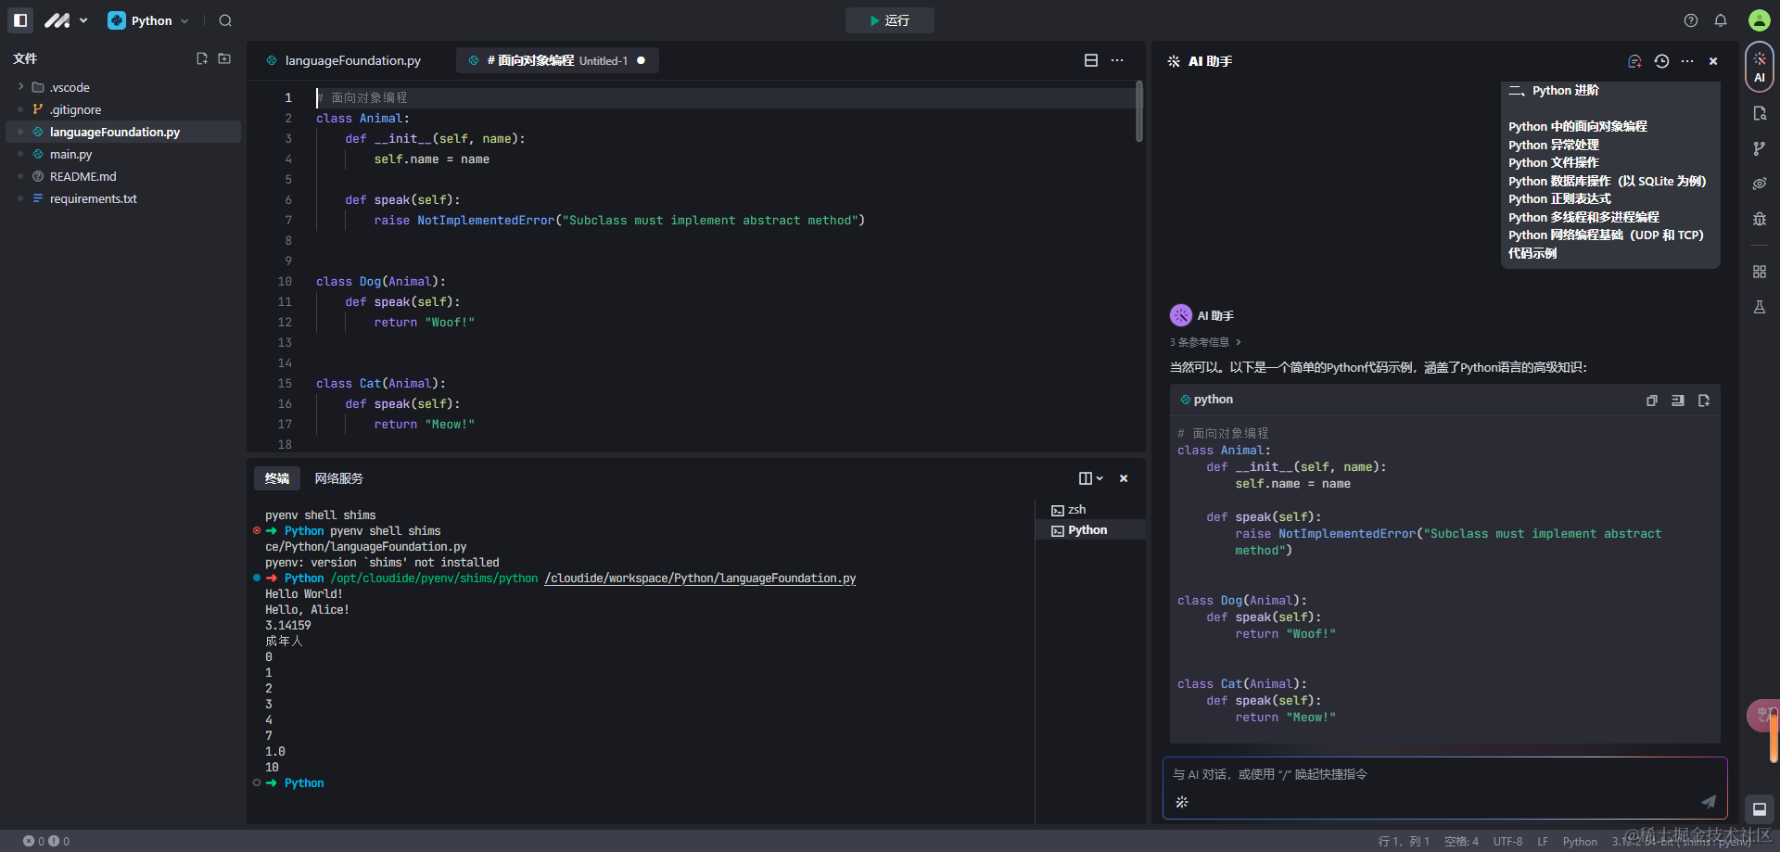Toggle the left sidebar panel icon

pos(20,20)
